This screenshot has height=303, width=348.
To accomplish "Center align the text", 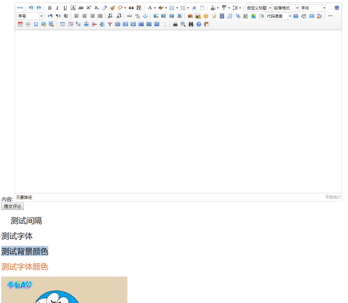I will 85,16.
